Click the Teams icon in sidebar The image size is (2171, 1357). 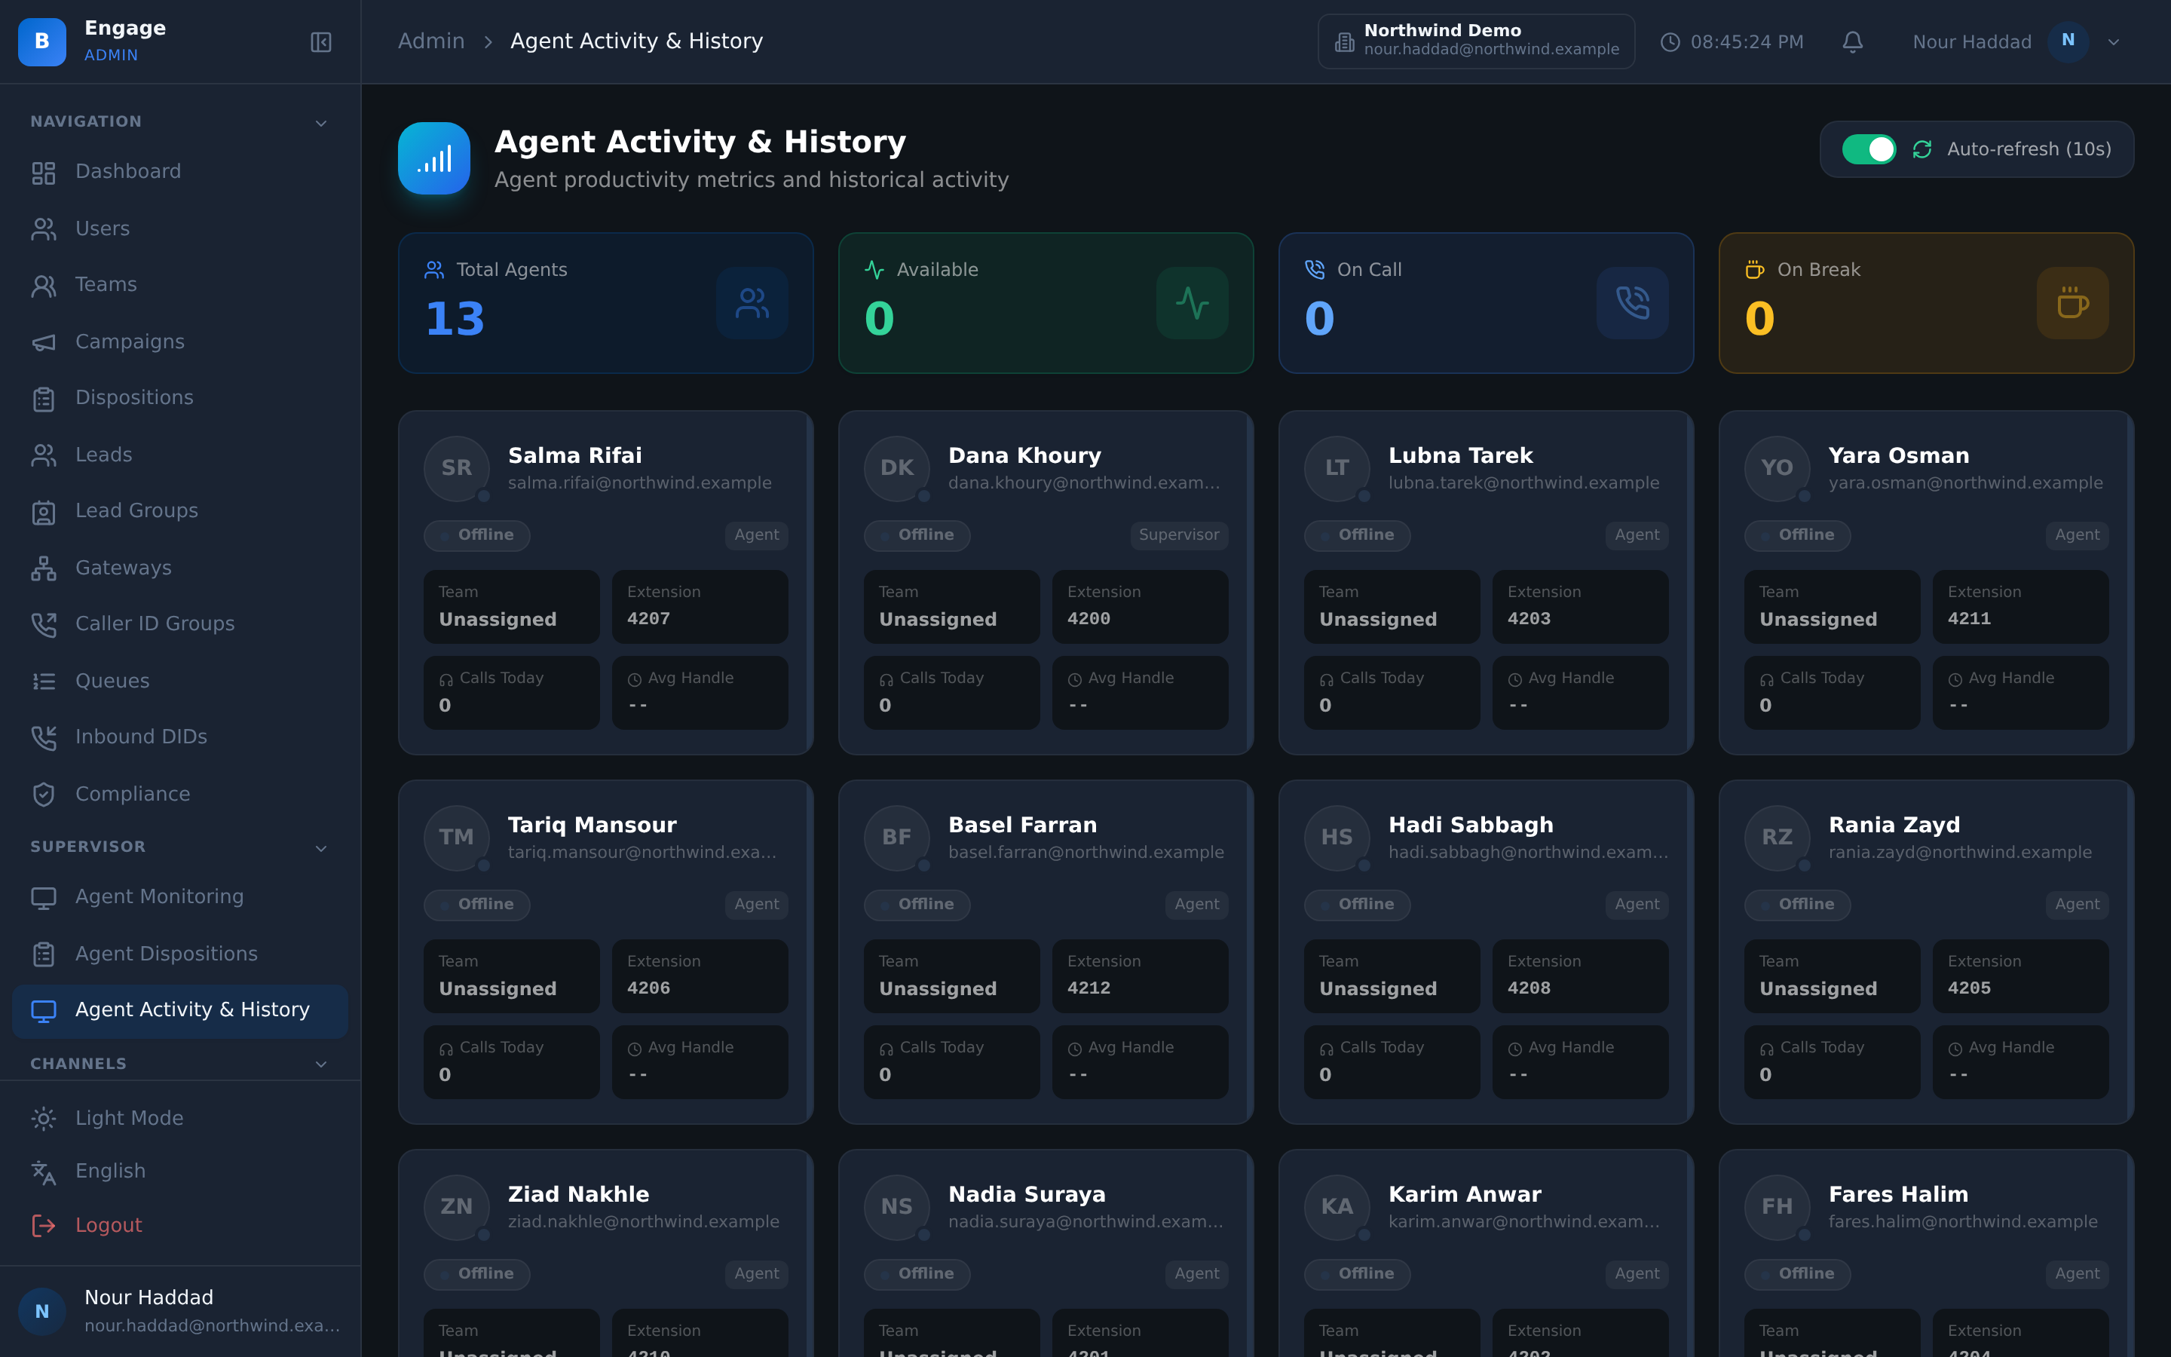click(44, 286)
